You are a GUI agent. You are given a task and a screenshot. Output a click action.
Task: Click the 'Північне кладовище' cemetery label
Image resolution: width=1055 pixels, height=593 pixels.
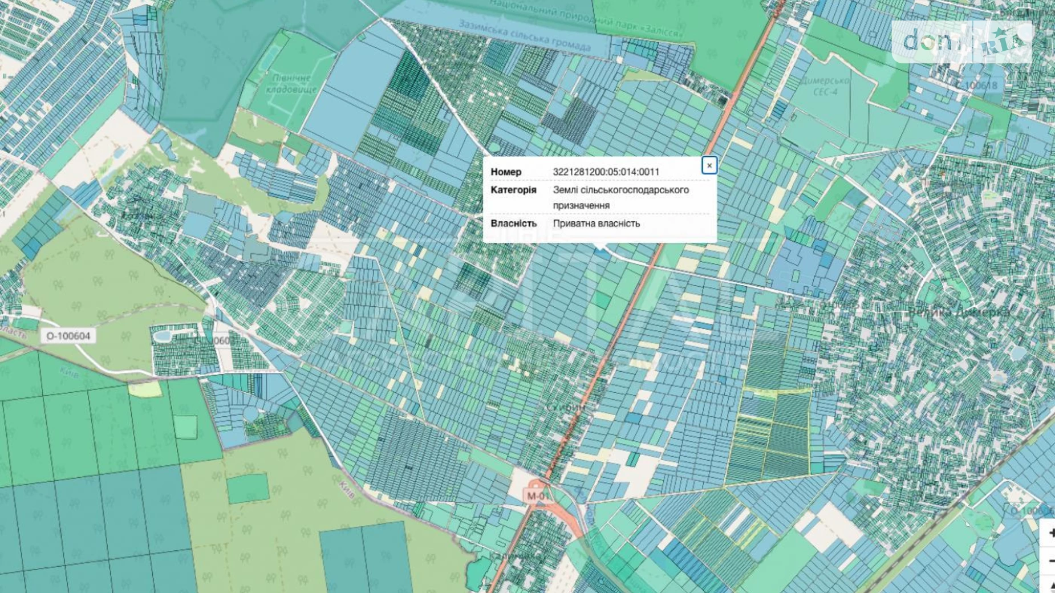tap(291, 83)
